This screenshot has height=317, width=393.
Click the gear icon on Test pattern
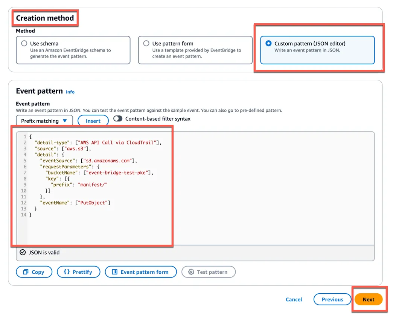pos(191,272)
